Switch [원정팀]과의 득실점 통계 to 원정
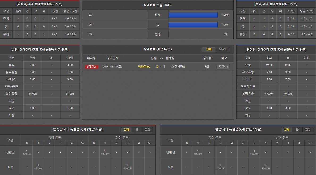The height and width of the screenshot is (175, 316). click(x=148, y=129)
